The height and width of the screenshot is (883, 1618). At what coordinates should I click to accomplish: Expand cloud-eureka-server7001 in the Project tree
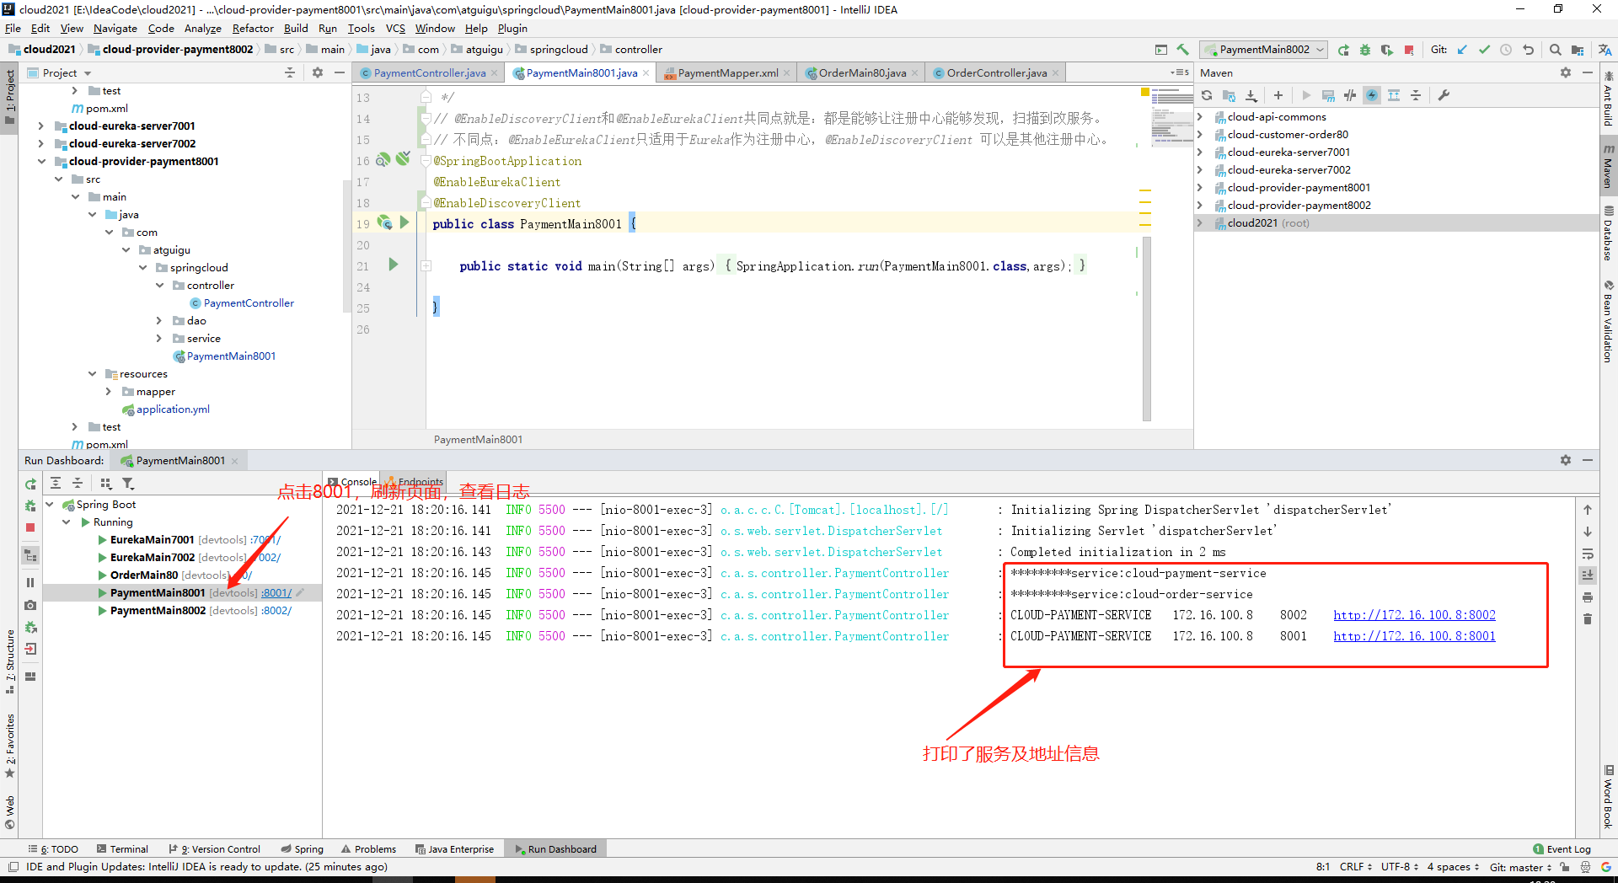pos(40,126)
